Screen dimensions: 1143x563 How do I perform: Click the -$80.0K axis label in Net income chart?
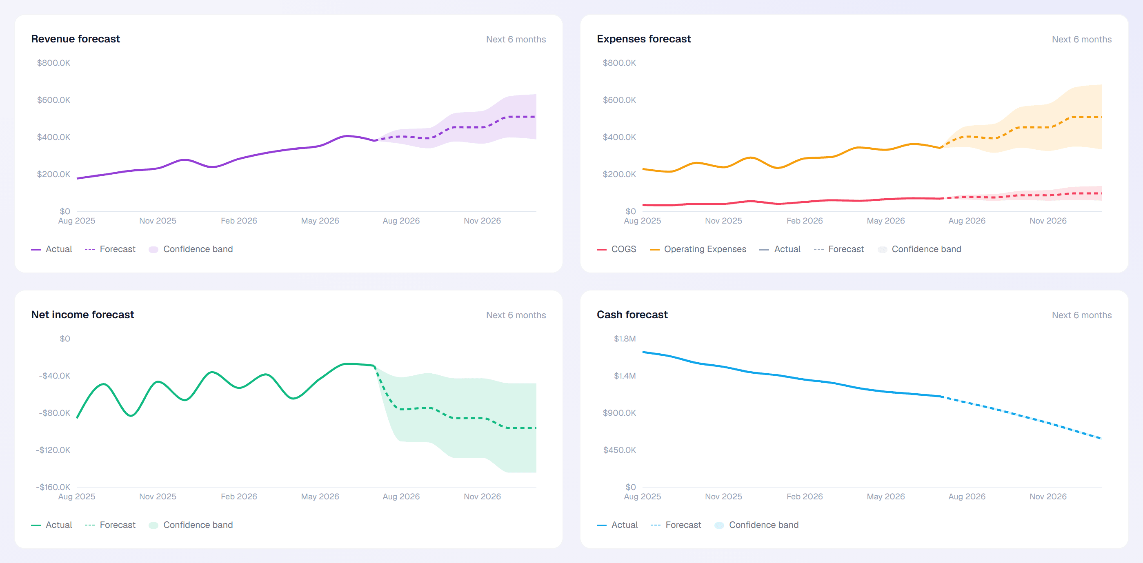[55, 413]
